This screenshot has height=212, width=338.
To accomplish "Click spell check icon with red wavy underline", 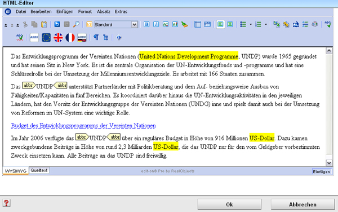I will click(x=20, y=38).
